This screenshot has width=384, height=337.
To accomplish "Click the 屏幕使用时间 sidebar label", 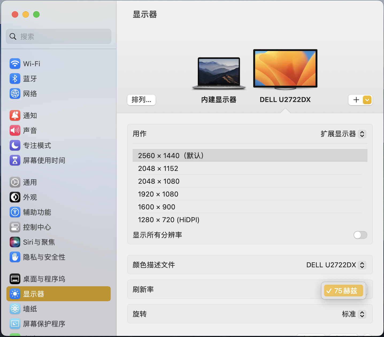I will [44, 160].
